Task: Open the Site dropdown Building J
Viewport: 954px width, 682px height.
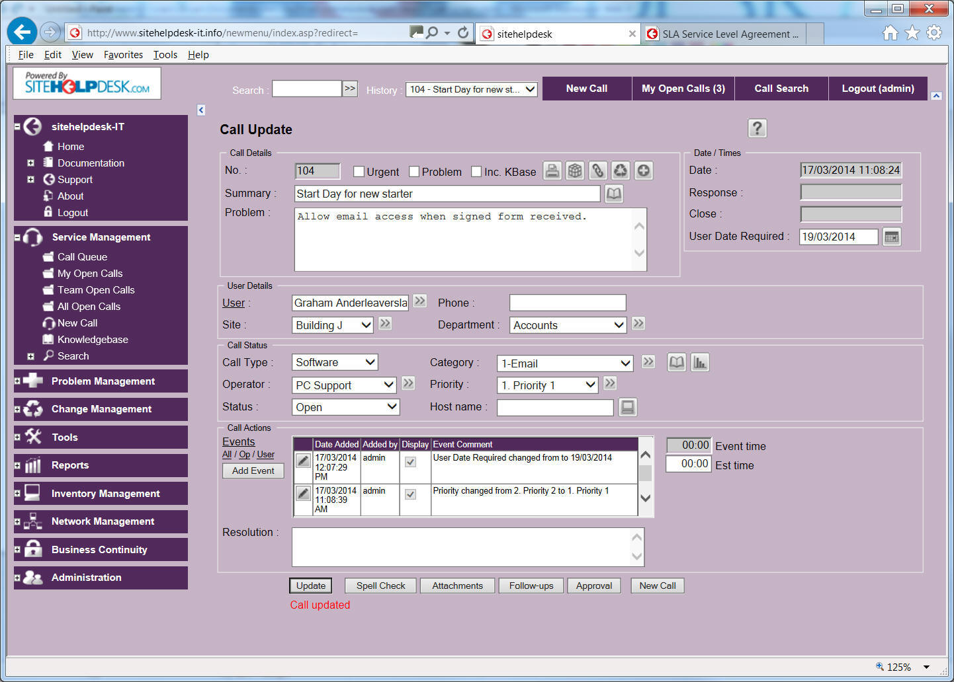Action: click(333, 325)
